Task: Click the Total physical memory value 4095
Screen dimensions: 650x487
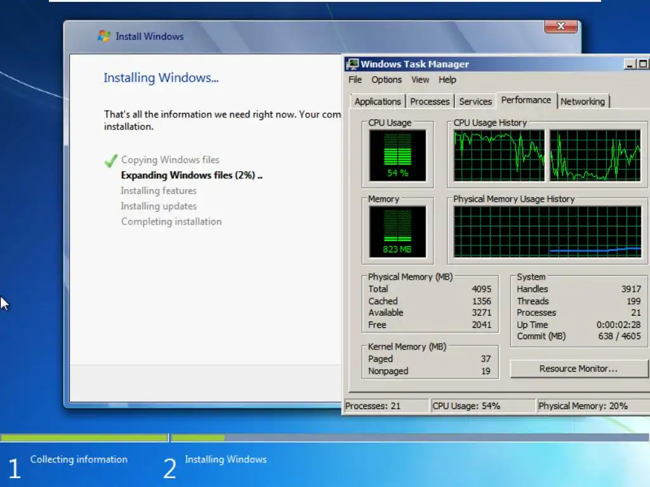Action: click(481, 289)
